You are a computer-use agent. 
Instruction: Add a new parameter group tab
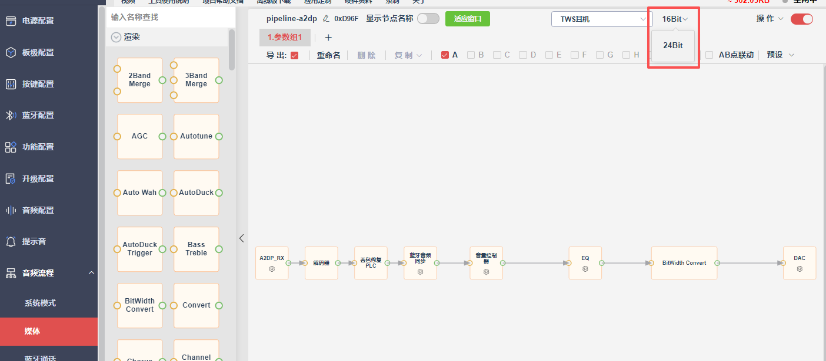point(328,38)
